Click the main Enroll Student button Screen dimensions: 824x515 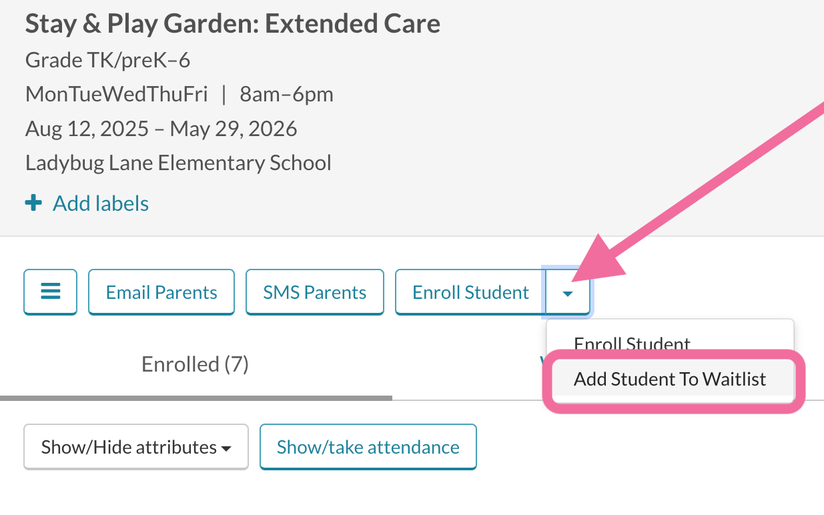coord(470,292)
